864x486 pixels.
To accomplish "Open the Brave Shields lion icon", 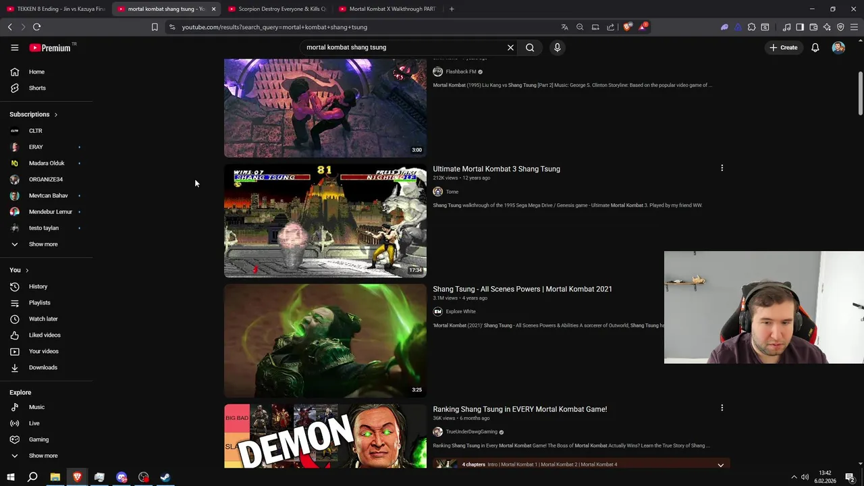I will (627, 27).
